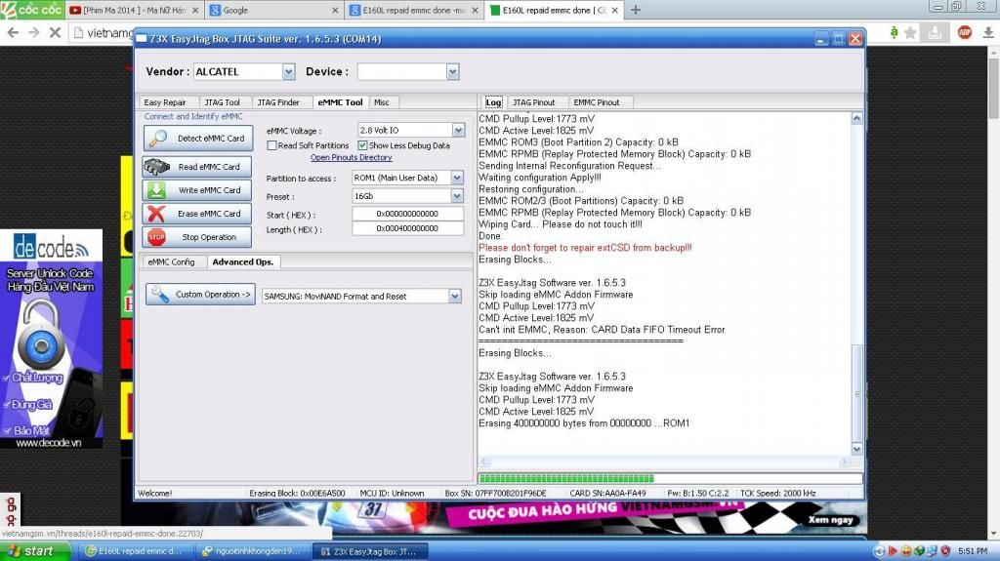Click the taskbar clock 5:51 PM
Image resolution: width=1000 pixels, height=561 pixels.
(973, 551)
